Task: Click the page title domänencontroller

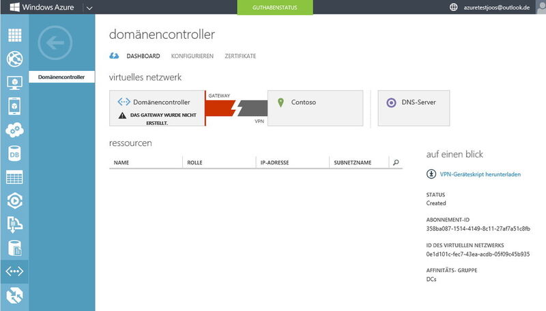Action: 162,34
